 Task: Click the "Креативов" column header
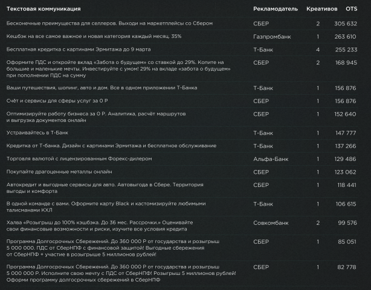click(x=321, y=10)
